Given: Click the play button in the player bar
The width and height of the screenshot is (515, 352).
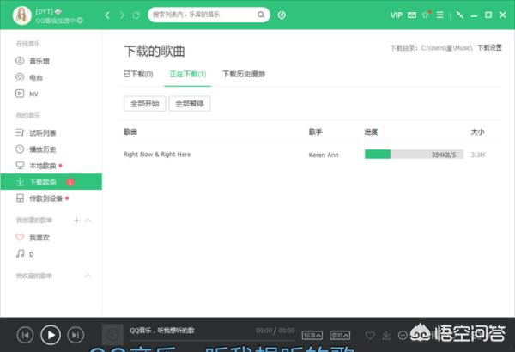Looking at the screenshot, I should coord(51,334).
